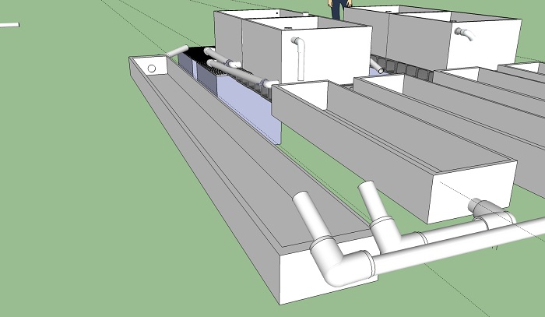Click the circular hole in the trough end
Viewport: 545px width, 317px height.
pyautogui.click(x=152, y=69)
